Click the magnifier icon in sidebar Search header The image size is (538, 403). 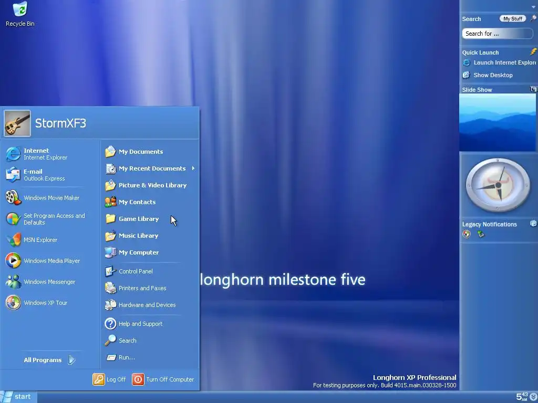[533, 18]
